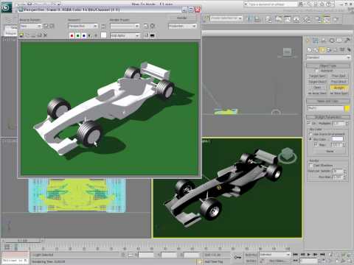Click the Print Image icon
Image resolution: width=354 pixels, height=265 pixels.
[x=39, y=35]
